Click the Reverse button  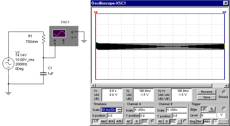pyautogui.click(x=206, y=92)
